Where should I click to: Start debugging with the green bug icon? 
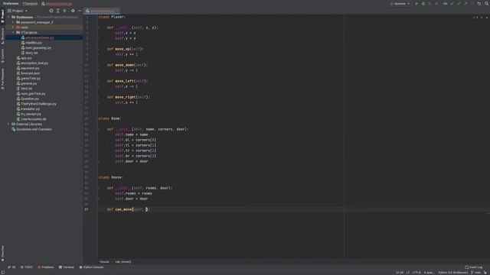(x=423, y=4)
